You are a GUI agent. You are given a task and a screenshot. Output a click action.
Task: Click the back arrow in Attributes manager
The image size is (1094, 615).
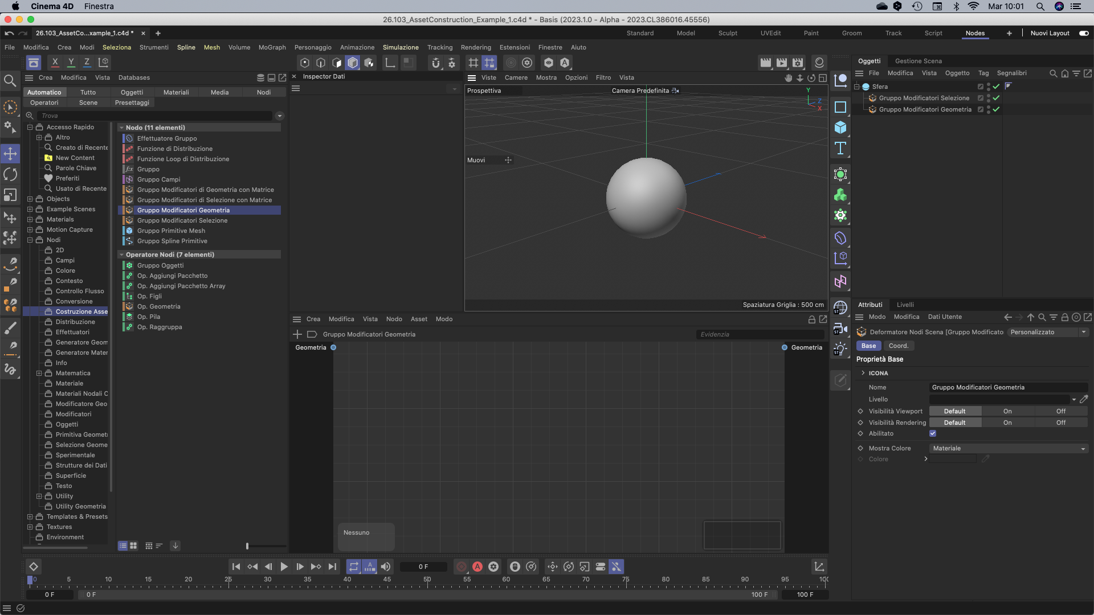(1008, 317)
